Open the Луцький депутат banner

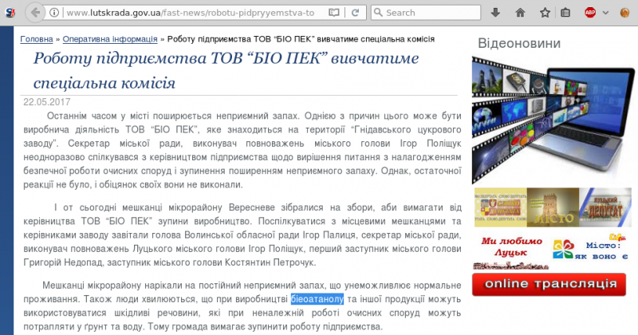tap(605, 207)
